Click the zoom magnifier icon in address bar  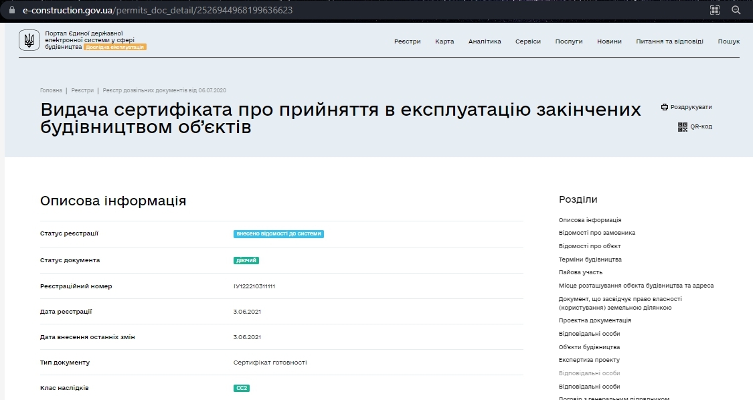(x=736, y=10)
